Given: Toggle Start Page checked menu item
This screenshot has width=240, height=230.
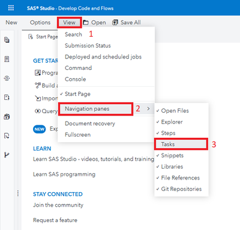Looking at the screenshot, I should (x=106, y=94).
